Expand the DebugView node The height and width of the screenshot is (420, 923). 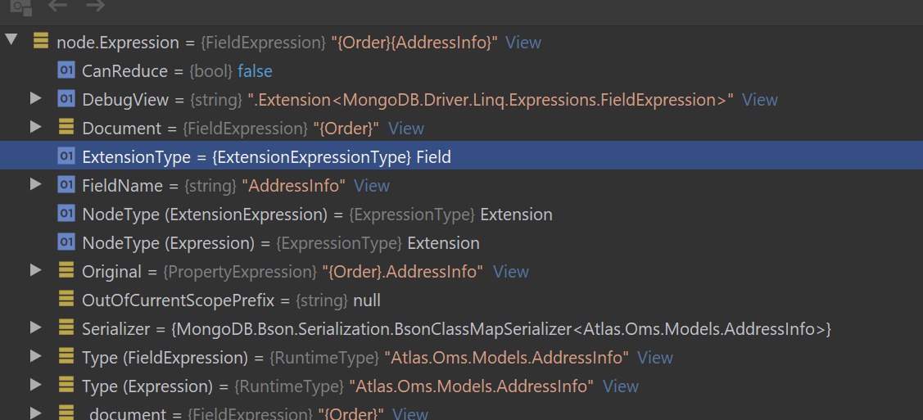(34, 99)
